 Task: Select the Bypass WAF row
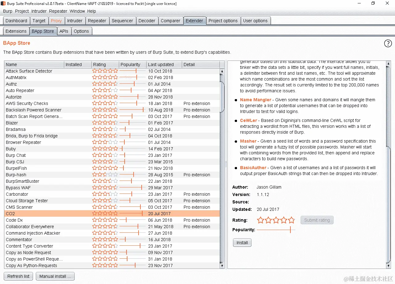click(x=112, y=188)
